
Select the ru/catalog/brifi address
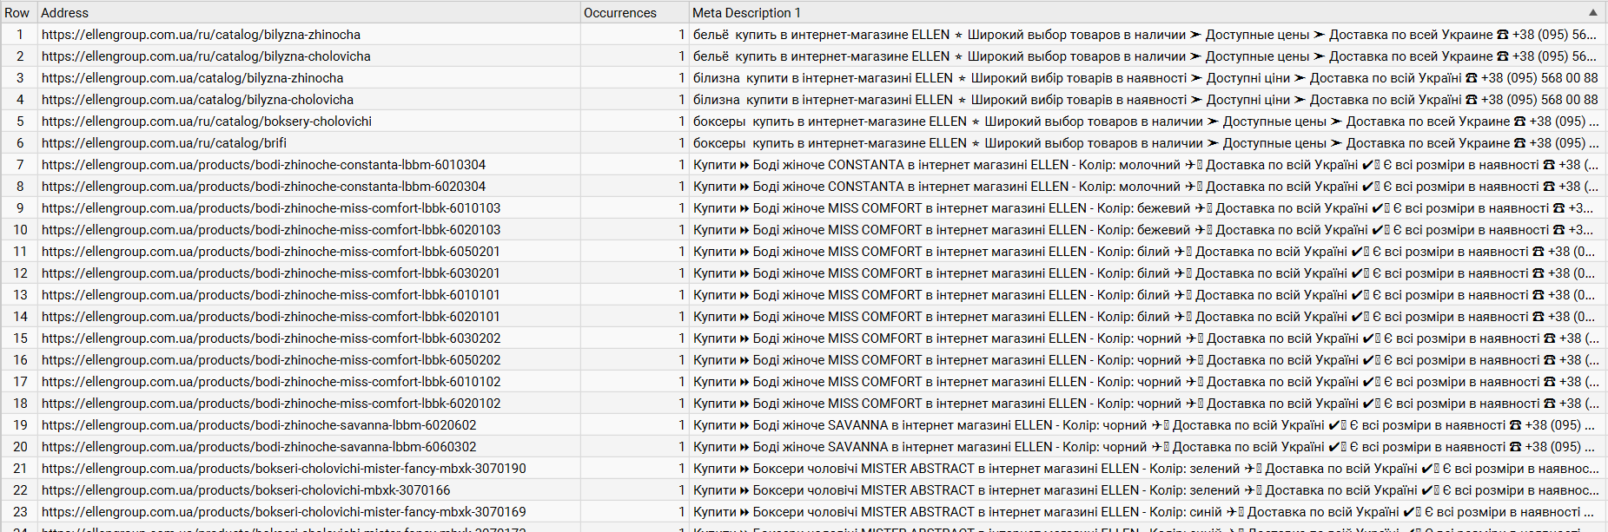[x=309, y=143]
